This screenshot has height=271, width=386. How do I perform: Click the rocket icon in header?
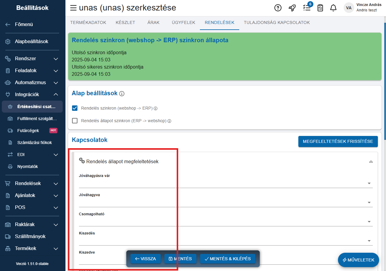pyautogui.click(x=292, y=8)
